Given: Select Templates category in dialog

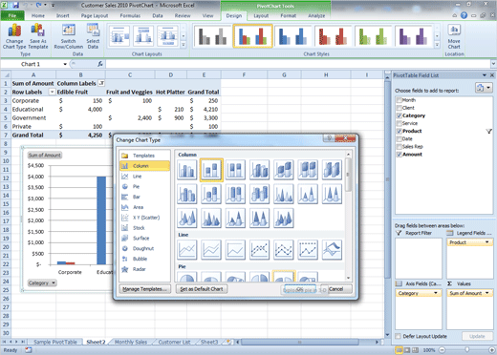Looking at the screenshot, I should (x=144, y=156).
